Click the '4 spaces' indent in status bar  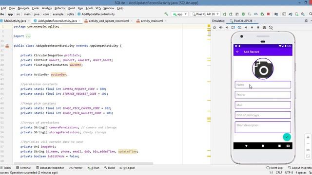click(x=301, y=173)
